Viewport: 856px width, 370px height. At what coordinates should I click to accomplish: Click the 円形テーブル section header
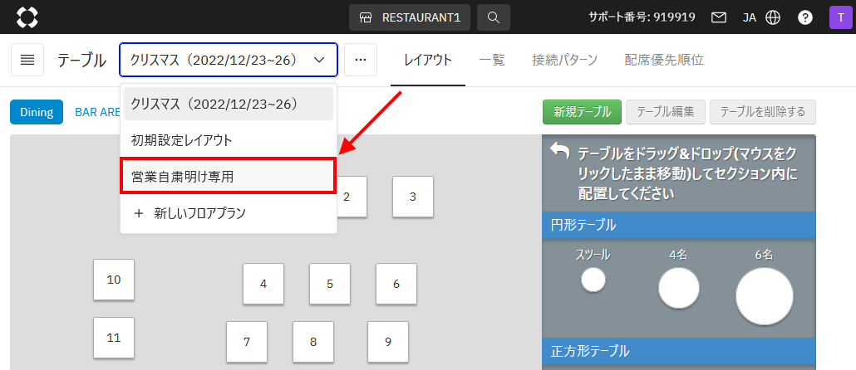tap(679, 225)
